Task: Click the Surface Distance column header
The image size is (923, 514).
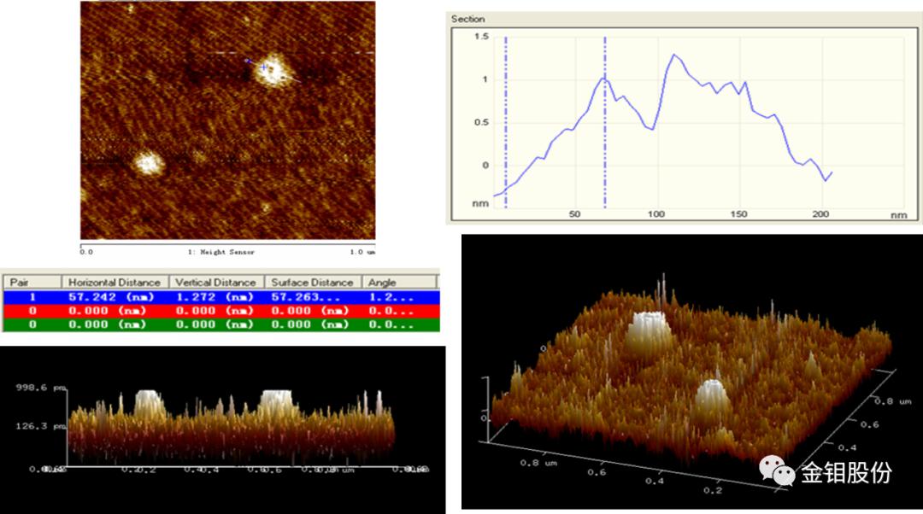Action: coord(311,282)
